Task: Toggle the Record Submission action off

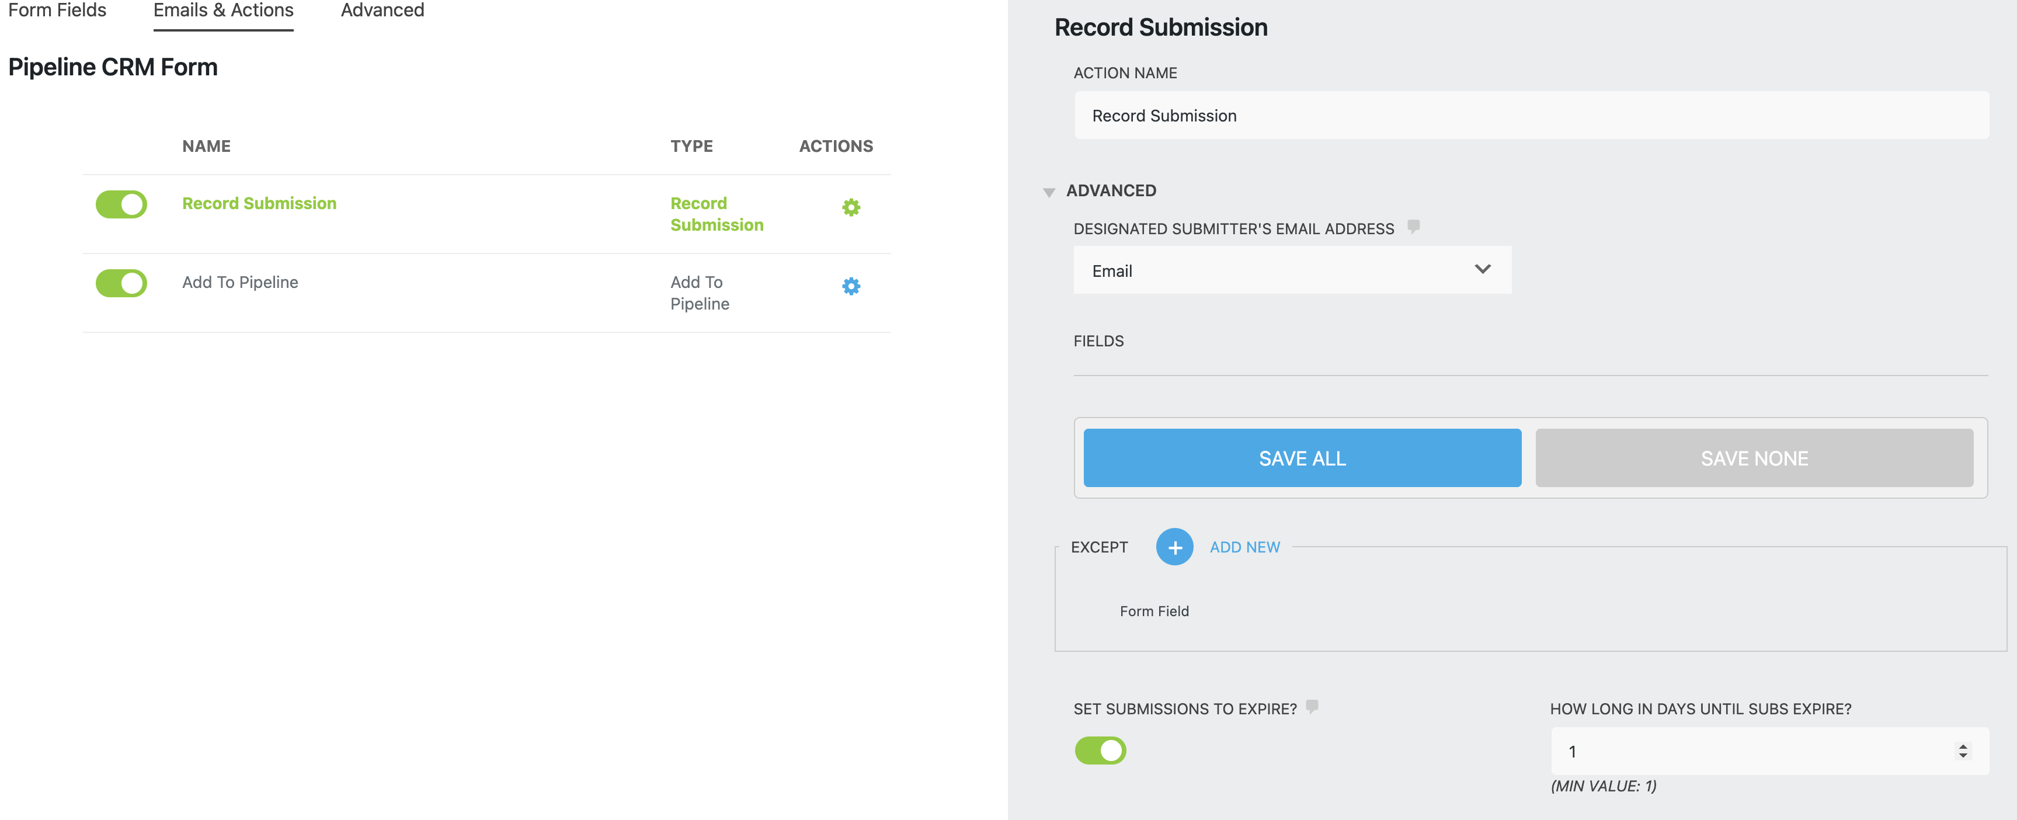Action: [x=121, y=204]
